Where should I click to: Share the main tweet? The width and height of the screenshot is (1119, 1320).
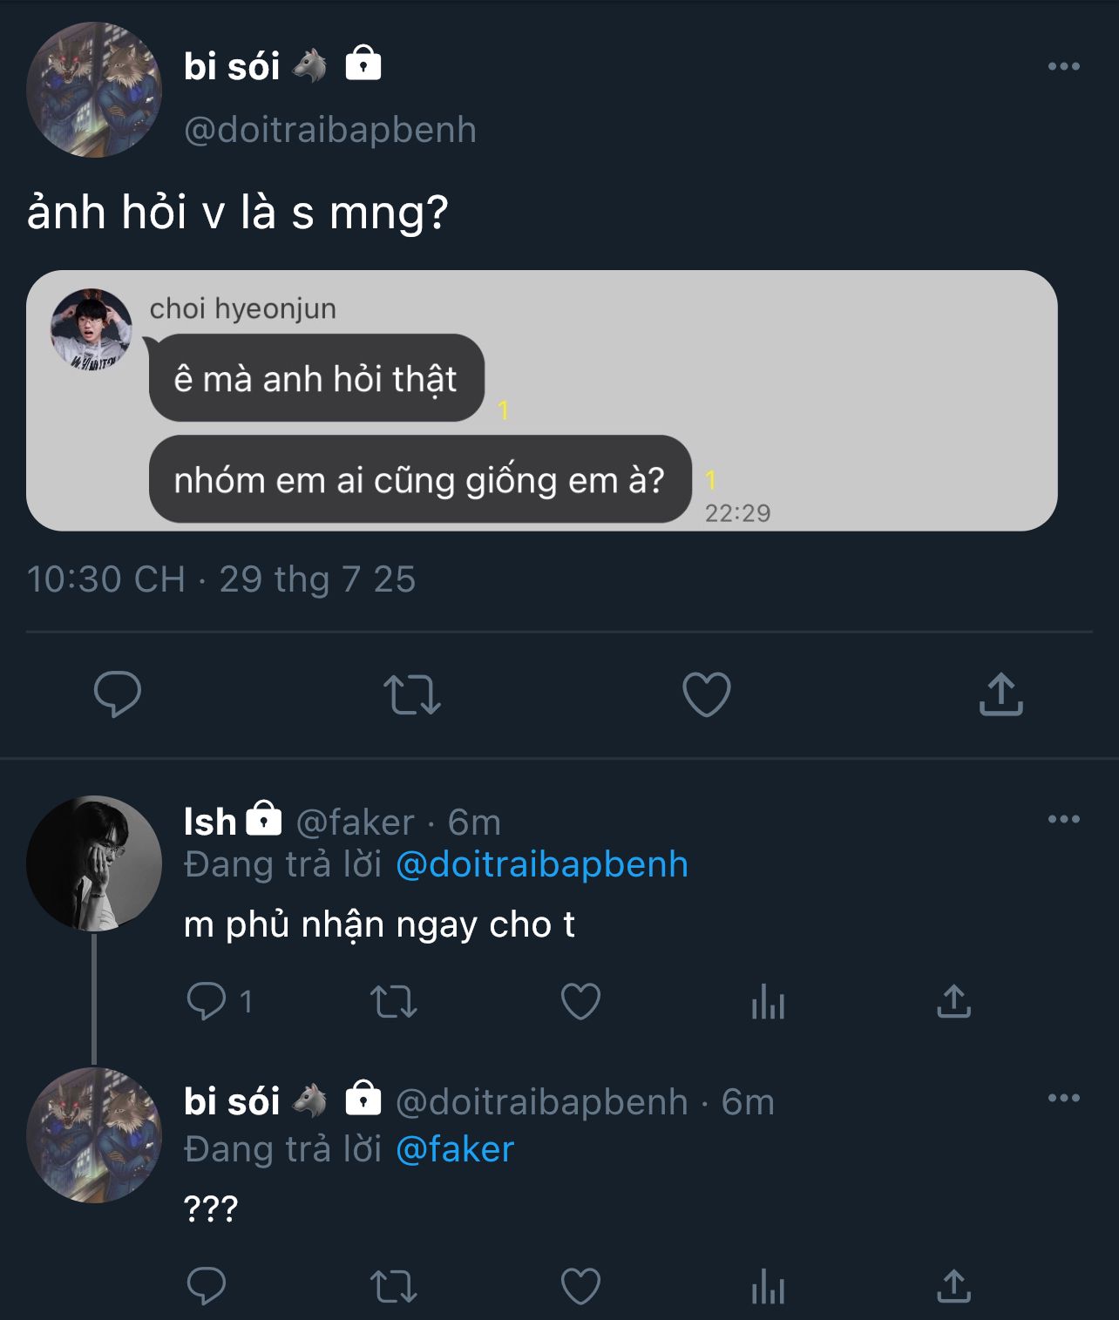pos(1000,694)
